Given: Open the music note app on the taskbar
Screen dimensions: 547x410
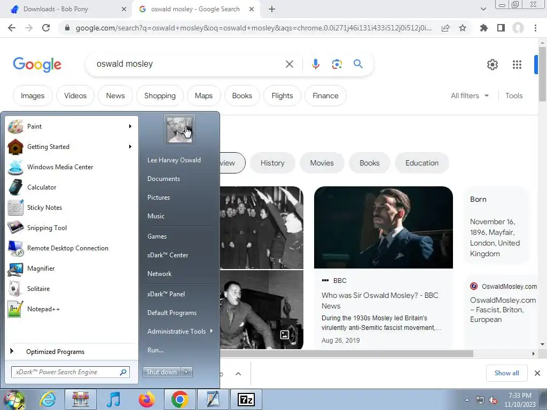Looking at the screenshot, I should [x=113, y=399].
